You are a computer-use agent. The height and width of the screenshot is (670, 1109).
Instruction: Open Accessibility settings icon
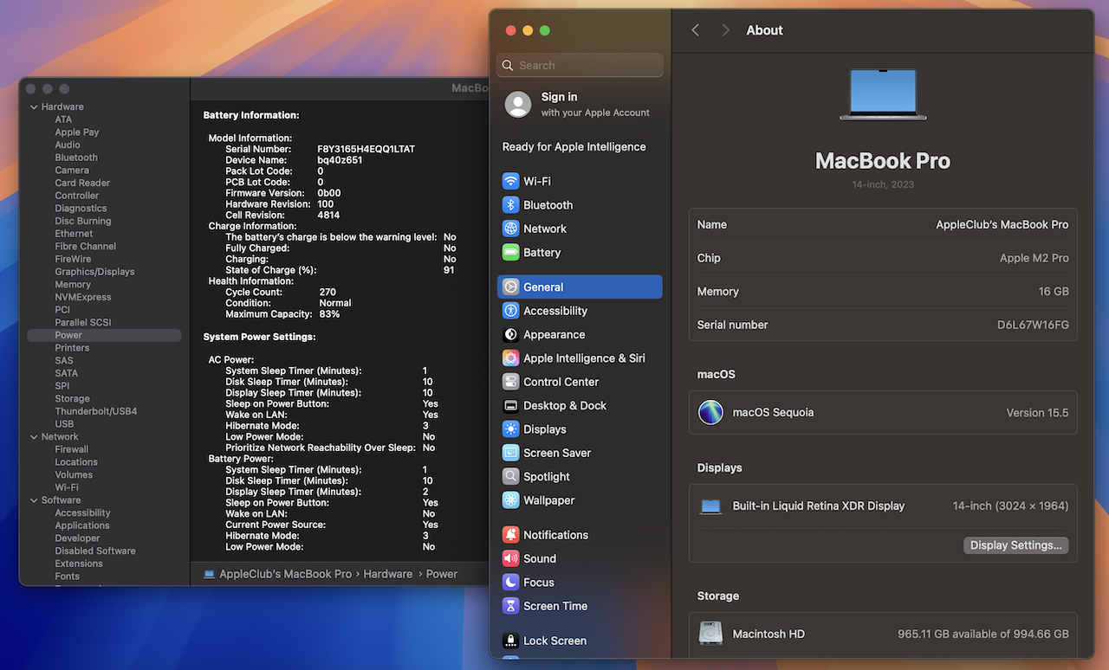pyautogui.click(x=511, y=311)
